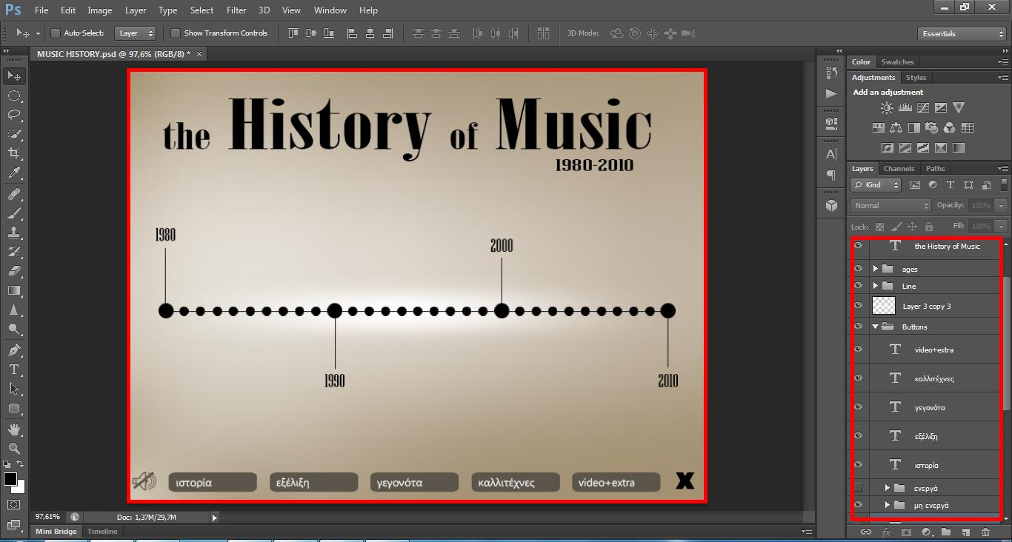Open the Timeline tab
1012x542 pixels.
(102, 532)
